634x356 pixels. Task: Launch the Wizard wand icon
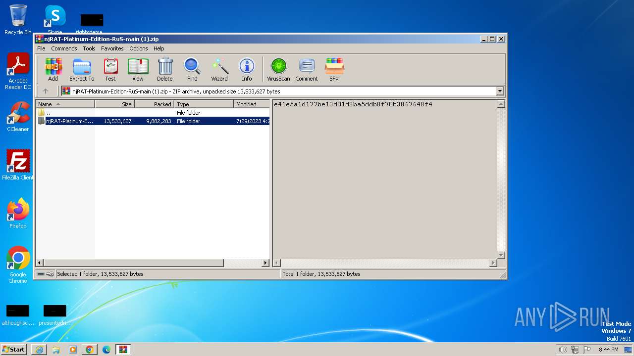point(219,70)
